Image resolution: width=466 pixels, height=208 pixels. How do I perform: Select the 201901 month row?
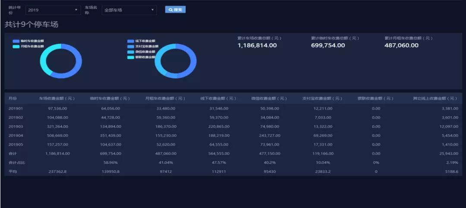coord(16,109)
